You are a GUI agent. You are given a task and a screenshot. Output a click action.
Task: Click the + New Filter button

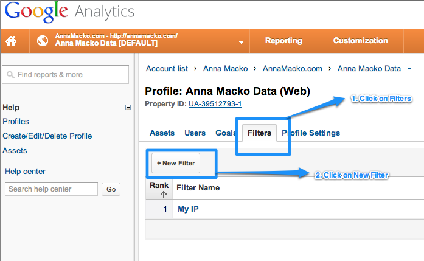click(x=176, y=163)
